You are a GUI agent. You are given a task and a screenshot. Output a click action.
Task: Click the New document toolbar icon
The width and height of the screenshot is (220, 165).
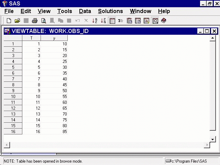tap(9, 21)
